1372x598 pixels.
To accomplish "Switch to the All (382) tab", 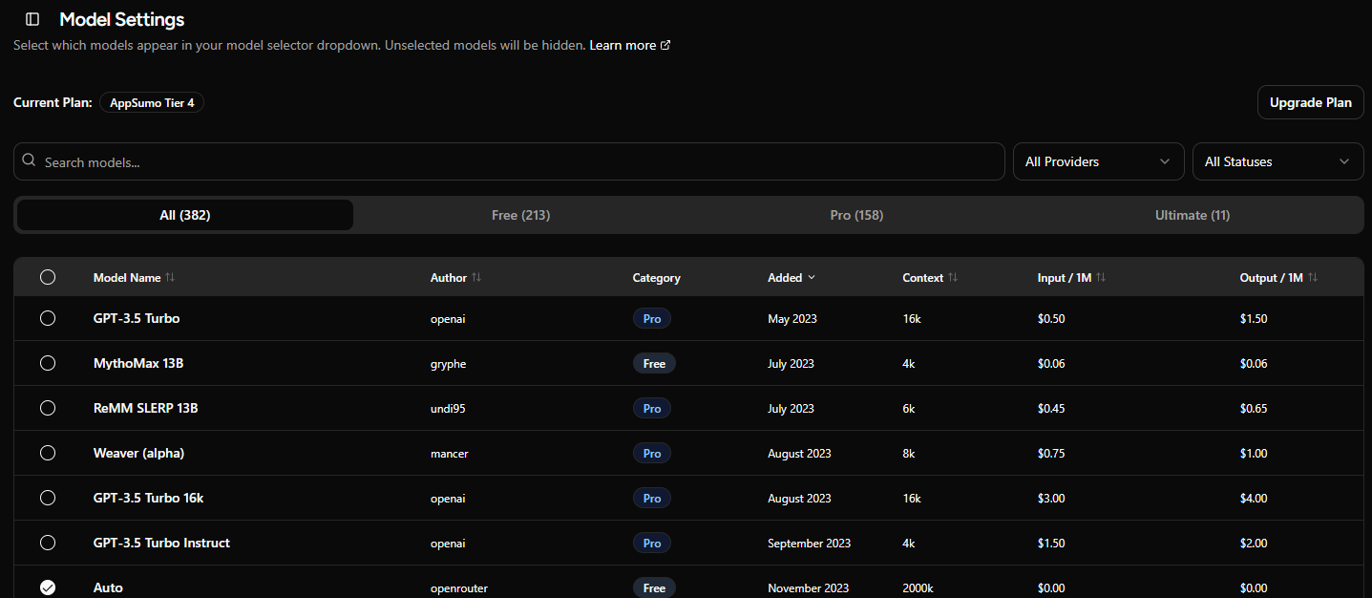I will [x=185, y=215].
